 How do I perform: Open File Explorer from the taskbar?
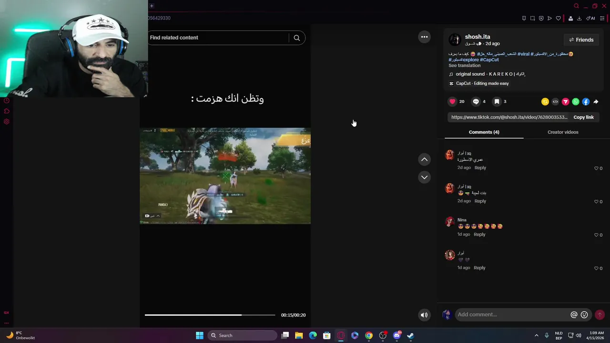pyautogui.click(x=299, y=335)
